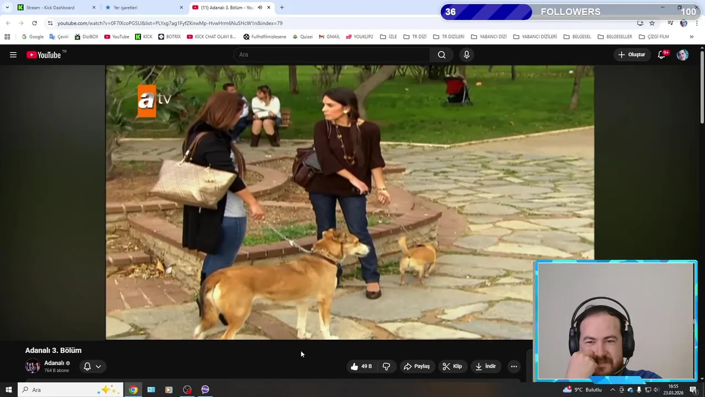This screenshot has height=397, width=705.
Task: Bookmark this page with the star icon
Action: coord(652,23)
